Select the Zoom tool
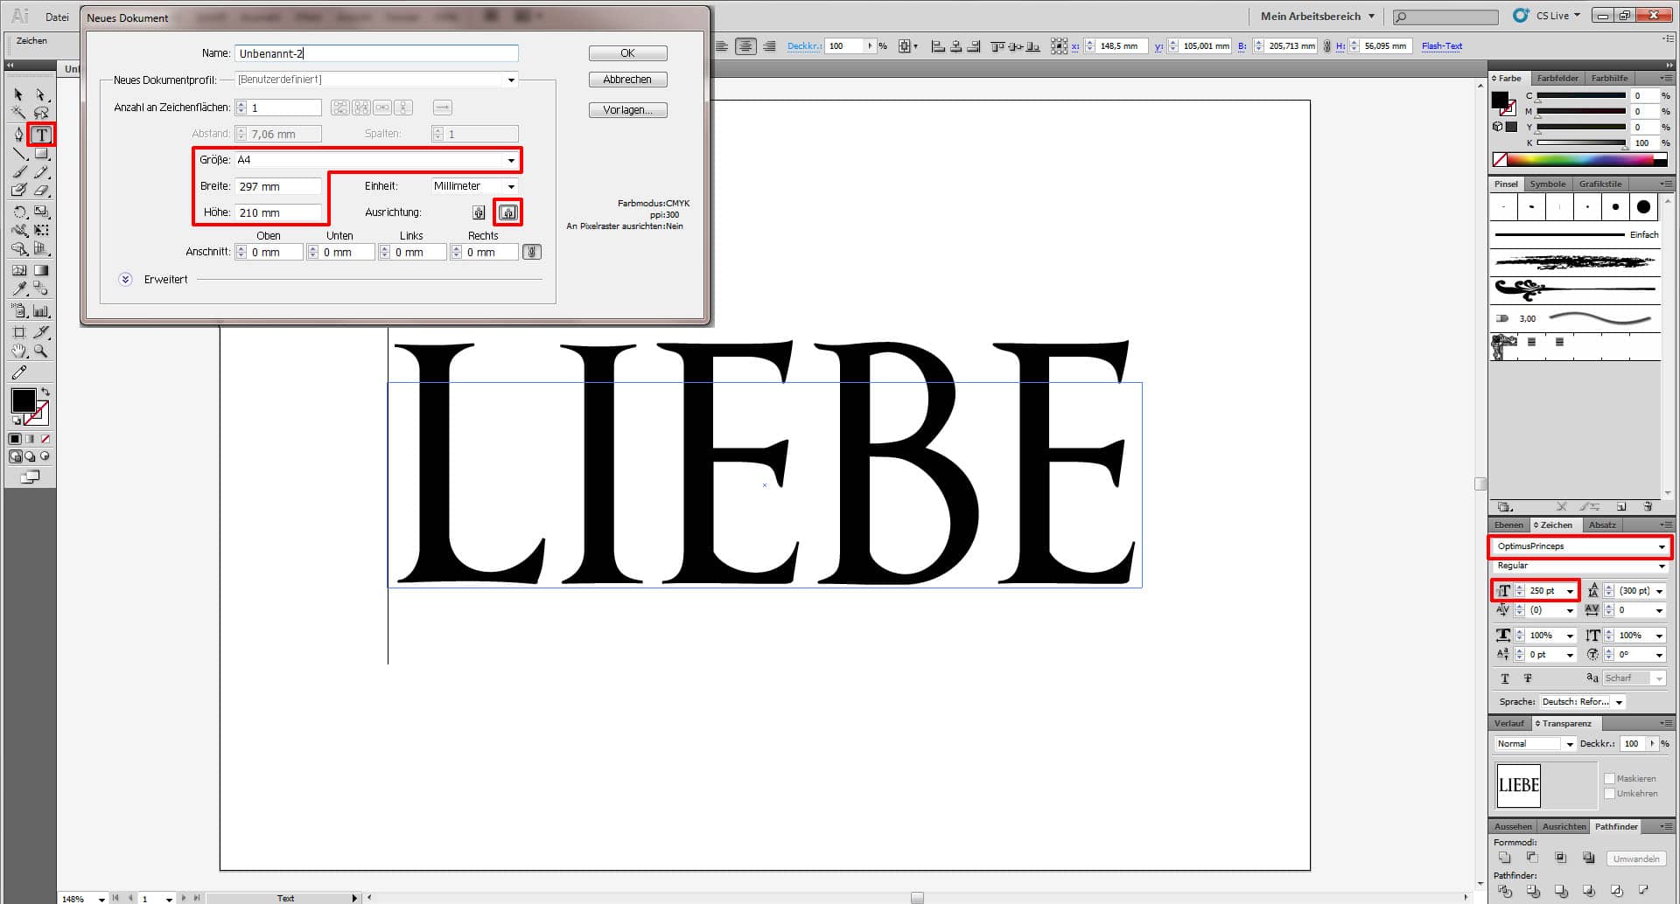Viewport: 1680px width, 904px height. (x=39, y=349)
